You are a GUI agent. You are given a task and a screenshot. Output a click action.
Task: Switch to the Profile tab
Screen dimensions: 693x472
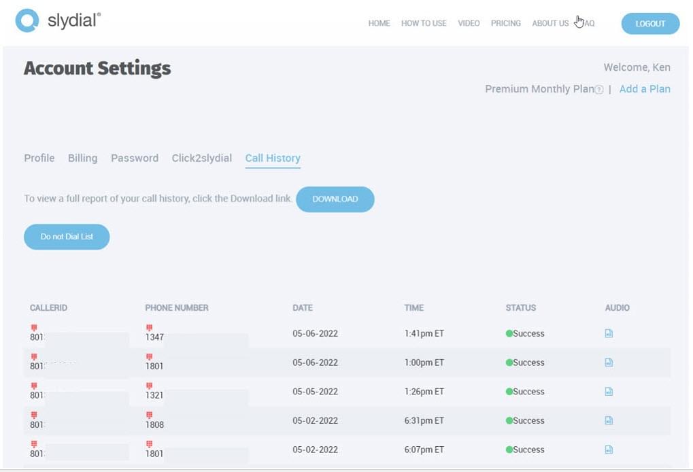pyautogui.click(x=39, y=158)
